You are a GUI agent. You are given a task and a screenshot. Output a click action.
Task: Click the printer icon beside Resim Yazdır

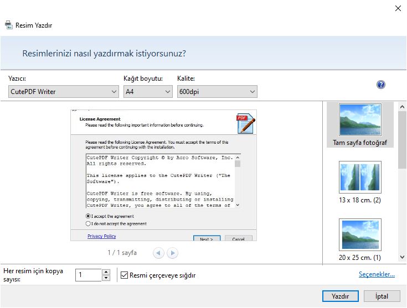(8, 25)
